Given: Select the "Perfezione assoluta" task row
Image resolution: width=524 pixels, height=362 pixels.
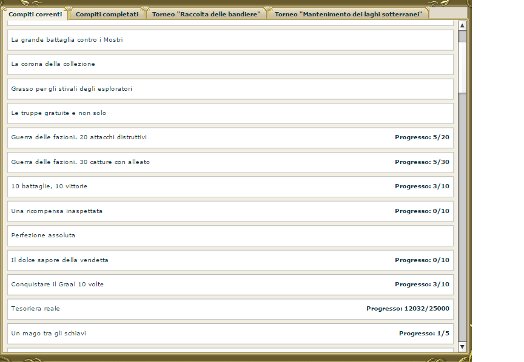Looking at the screenshot, I should point(230,235).
